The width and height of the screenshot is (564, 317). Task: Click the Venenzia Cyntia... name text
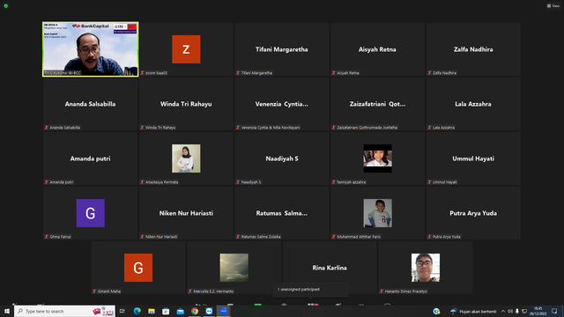pyautogui.click(x=282, y=104)
